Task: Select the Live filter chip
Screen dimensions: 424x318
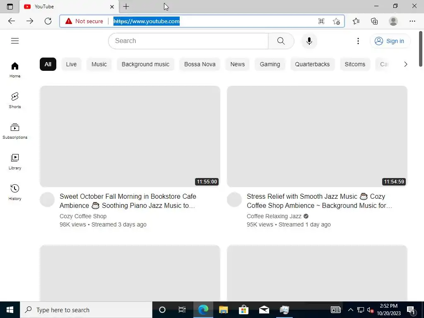Action: pyautogui.click(x=71, y=64)
